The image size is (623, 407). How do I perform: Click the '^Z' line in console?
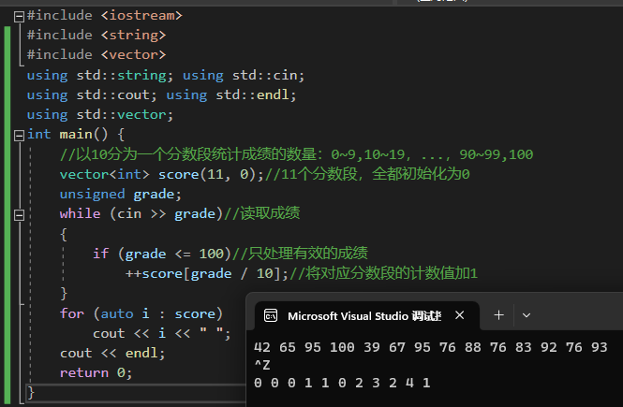[x=262, y=365]
